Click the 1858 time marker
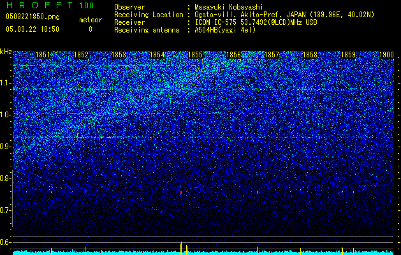The image size is (401, 255). tap(310, 55)
